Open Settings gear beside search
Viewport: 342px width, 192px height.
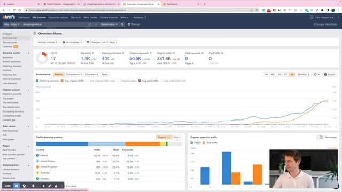[x=134, y=25]
